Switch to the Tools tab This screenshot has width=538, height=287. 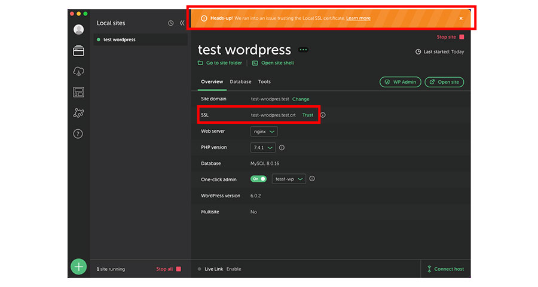point(264,82)
